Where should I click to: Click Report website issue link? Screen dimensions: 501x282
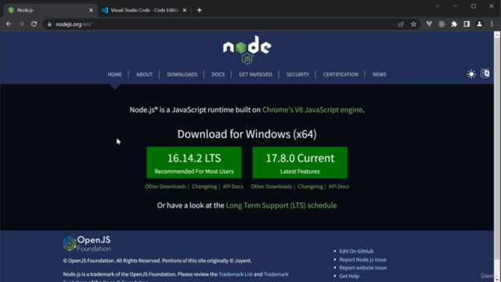tap(363, 268)
